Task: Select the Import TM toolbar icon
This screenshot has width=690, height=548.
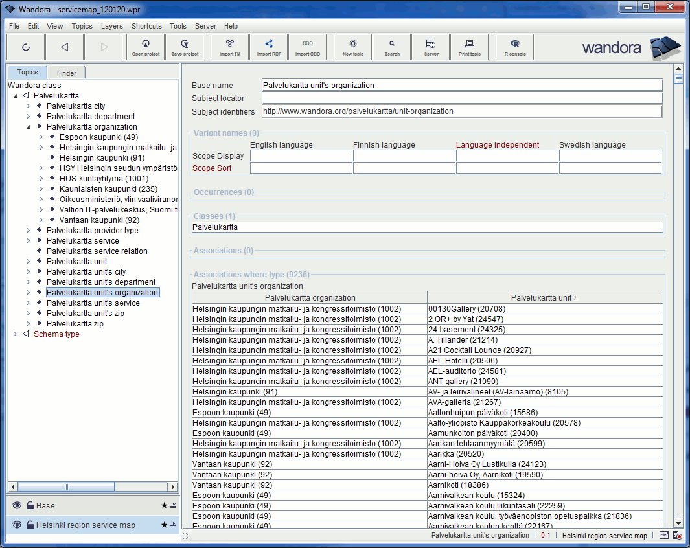Action: (229, 46)
